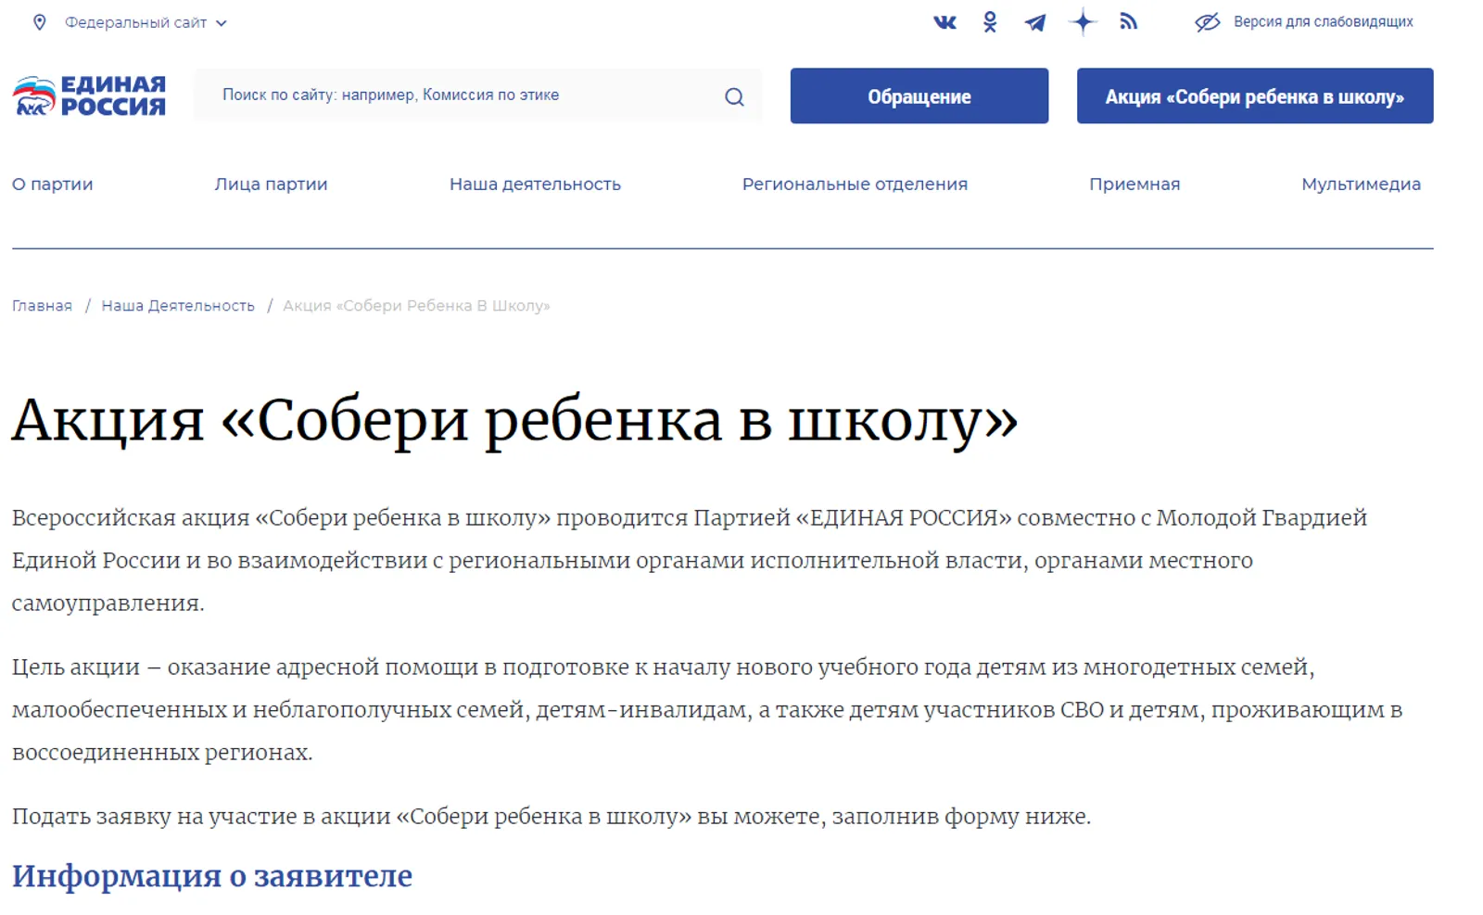Open the Telegram channel icon
The height and width of the screenshot is (915, 1483).
[x=1035, y=22]
